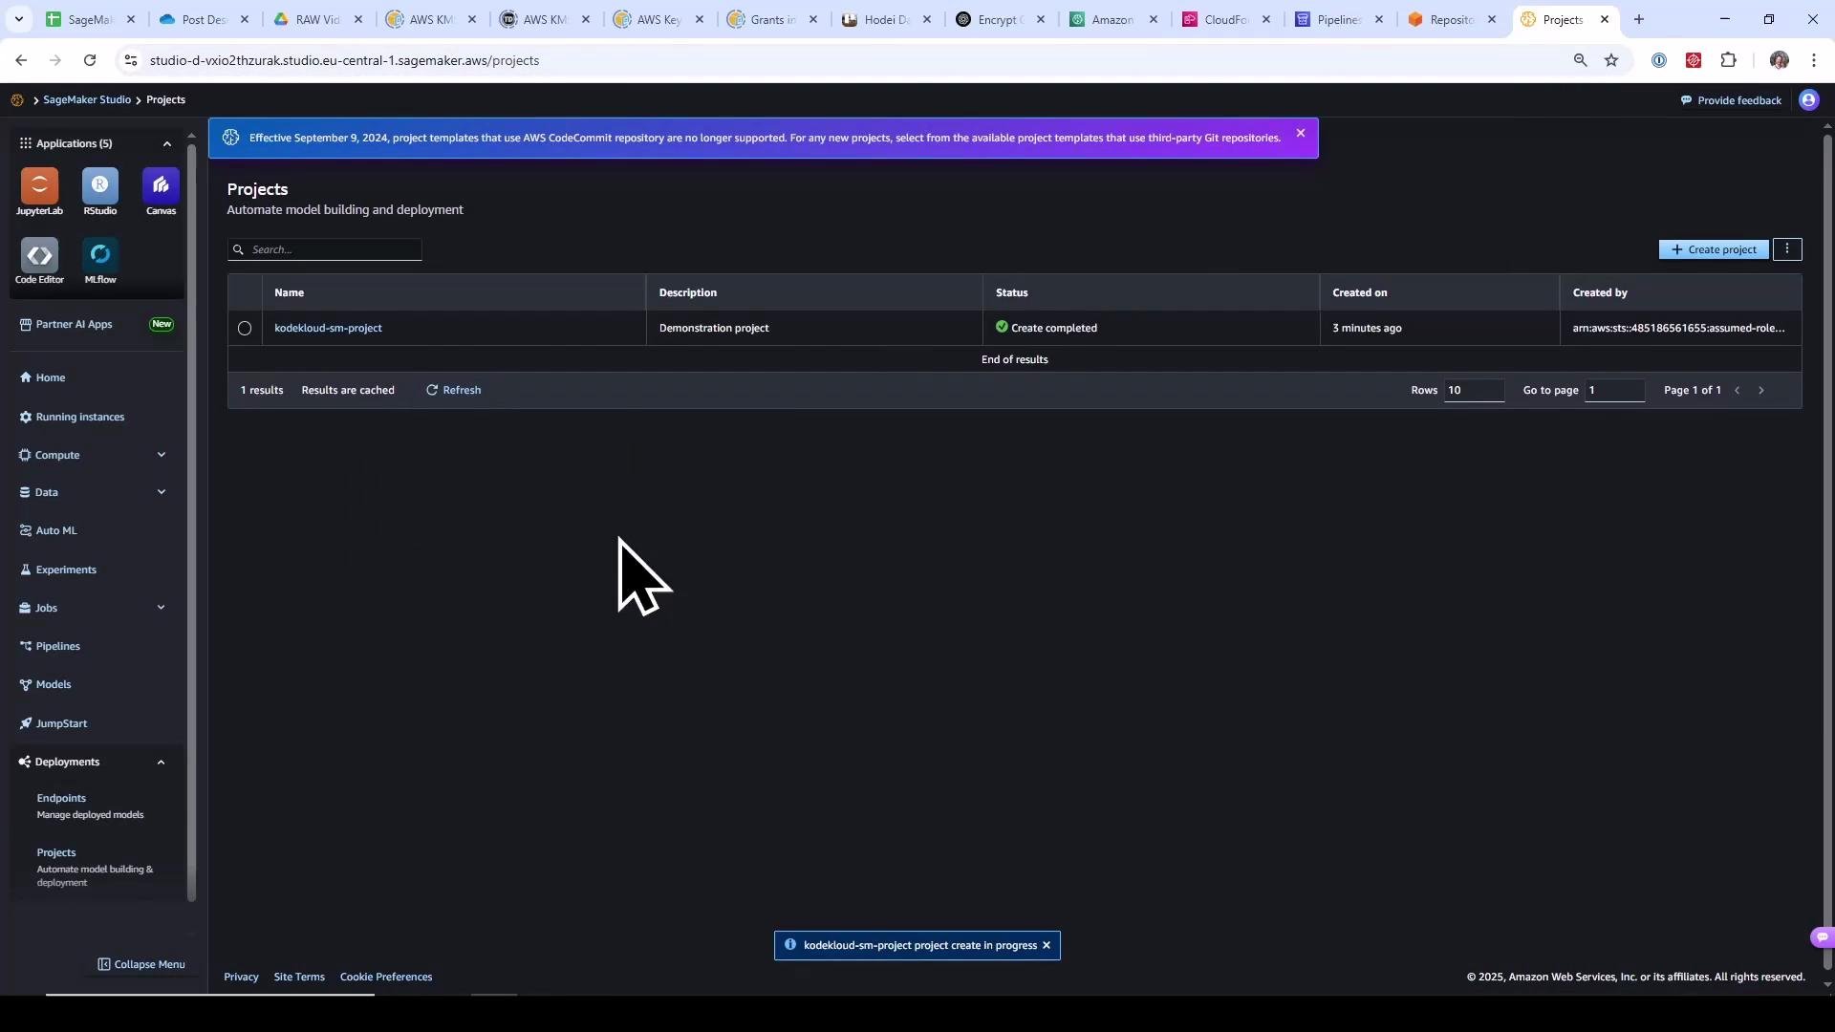Viewport: 1835px width, 1032px height.
Task: Open Running instances in sidebar
Action: pos(72,417)
